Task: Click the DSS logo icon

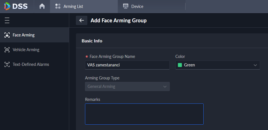Action: 7,6
